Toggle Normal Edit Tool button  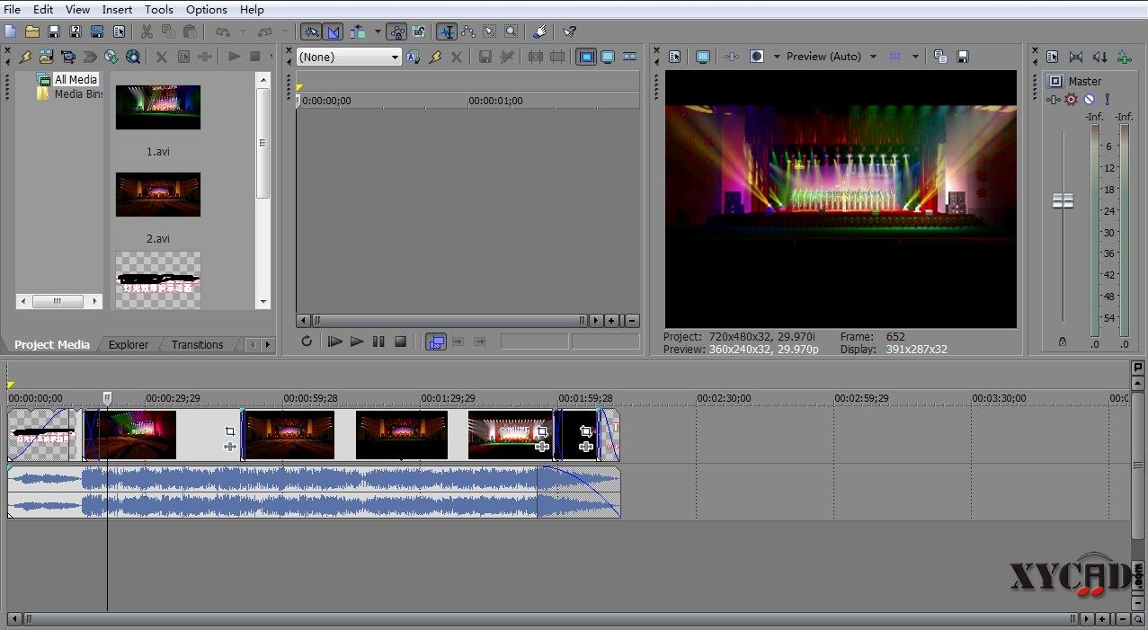point(446,31)
